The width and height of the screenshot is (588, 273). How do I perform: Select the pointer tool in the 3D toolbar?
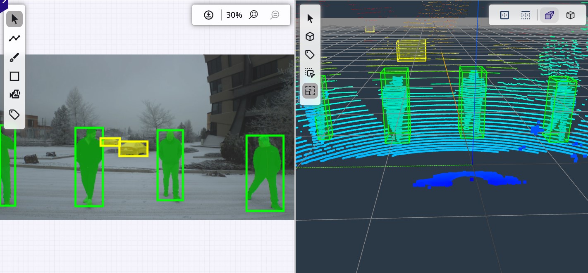tap(309, 18)
